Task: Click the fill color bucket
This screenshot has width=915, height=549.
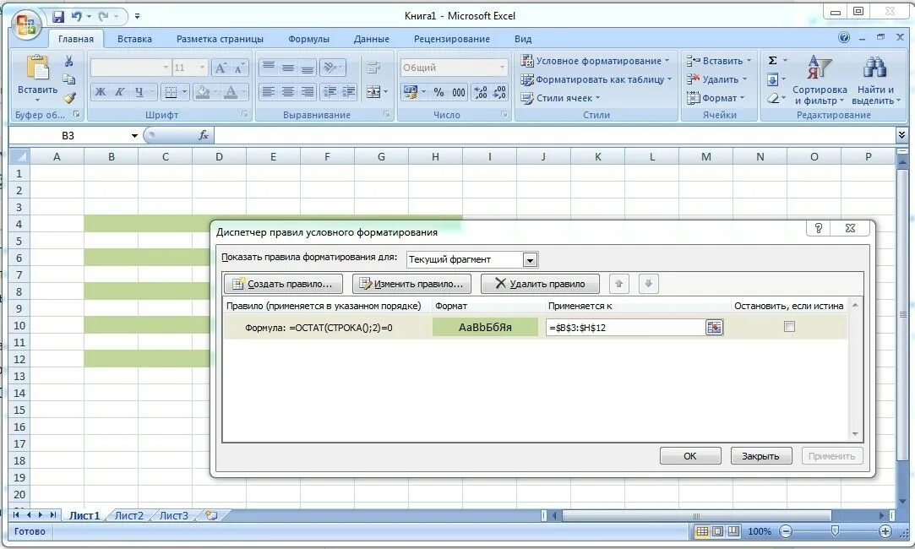Action: coord(203,91)
